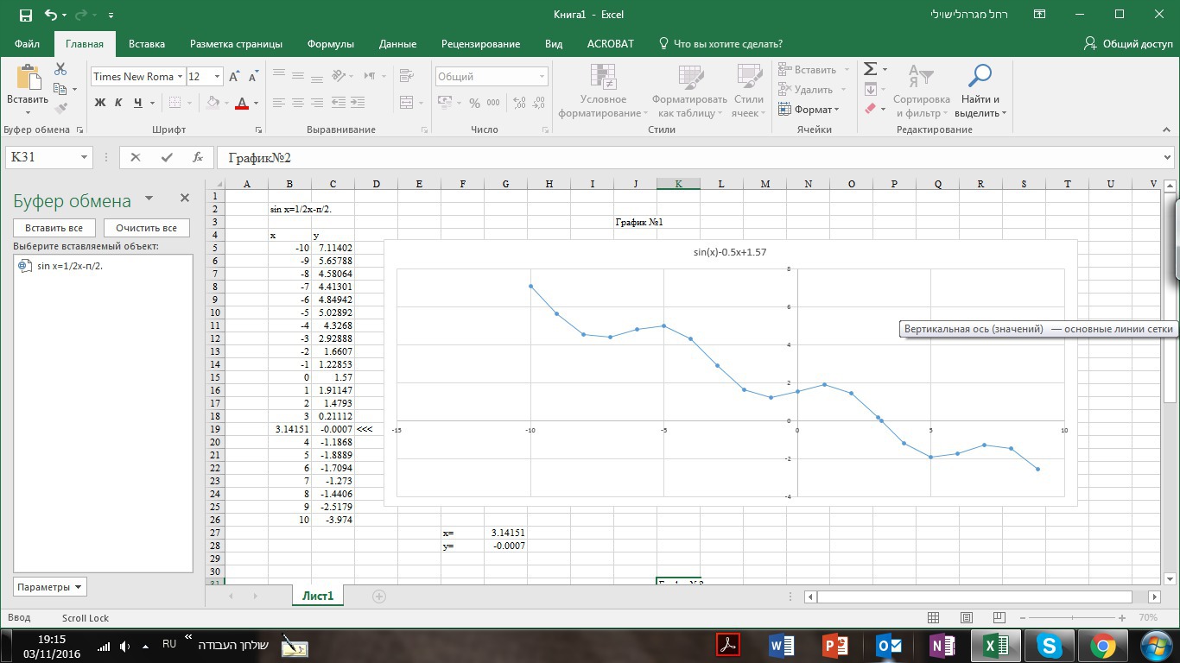The width and height of the screenshot is (1180, 663).
Task: Click the Cut scissors icon
Action: [60, 69]
